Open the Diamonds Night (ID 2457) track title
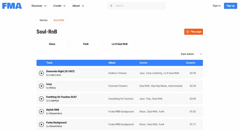Viewport: 241px width, 131px height. click(61, 72)
